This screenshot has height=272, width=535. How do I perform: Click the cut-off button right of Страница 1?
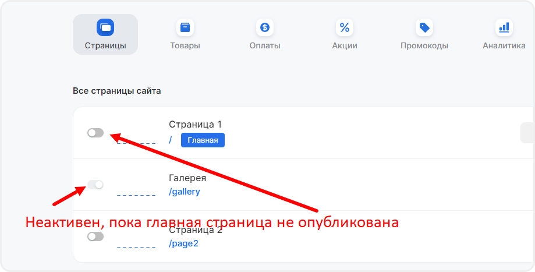click(x=527, y=133)
